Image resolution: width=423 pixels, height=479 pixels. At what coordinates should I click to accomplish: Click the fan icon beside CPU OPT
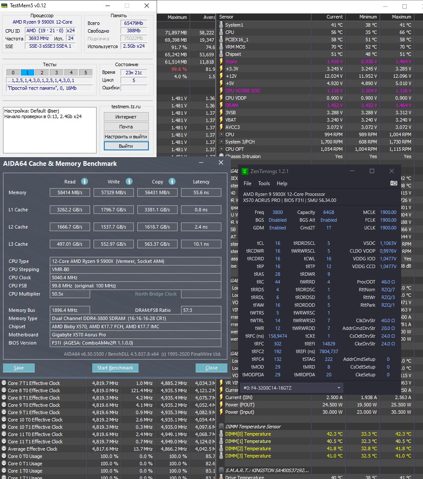[221, 149]
